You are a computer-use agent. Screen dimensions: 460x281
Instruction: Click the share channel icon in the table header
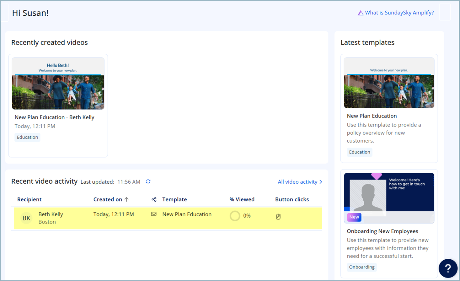click(153, 199)
